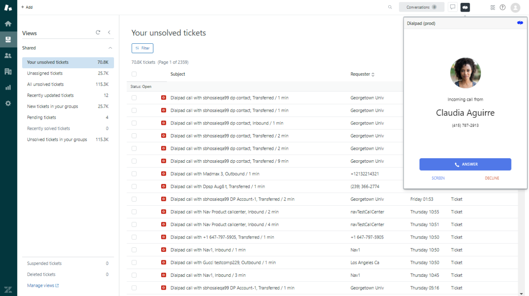
Task: Open the Customers people icon
Action: pos(8,55)
